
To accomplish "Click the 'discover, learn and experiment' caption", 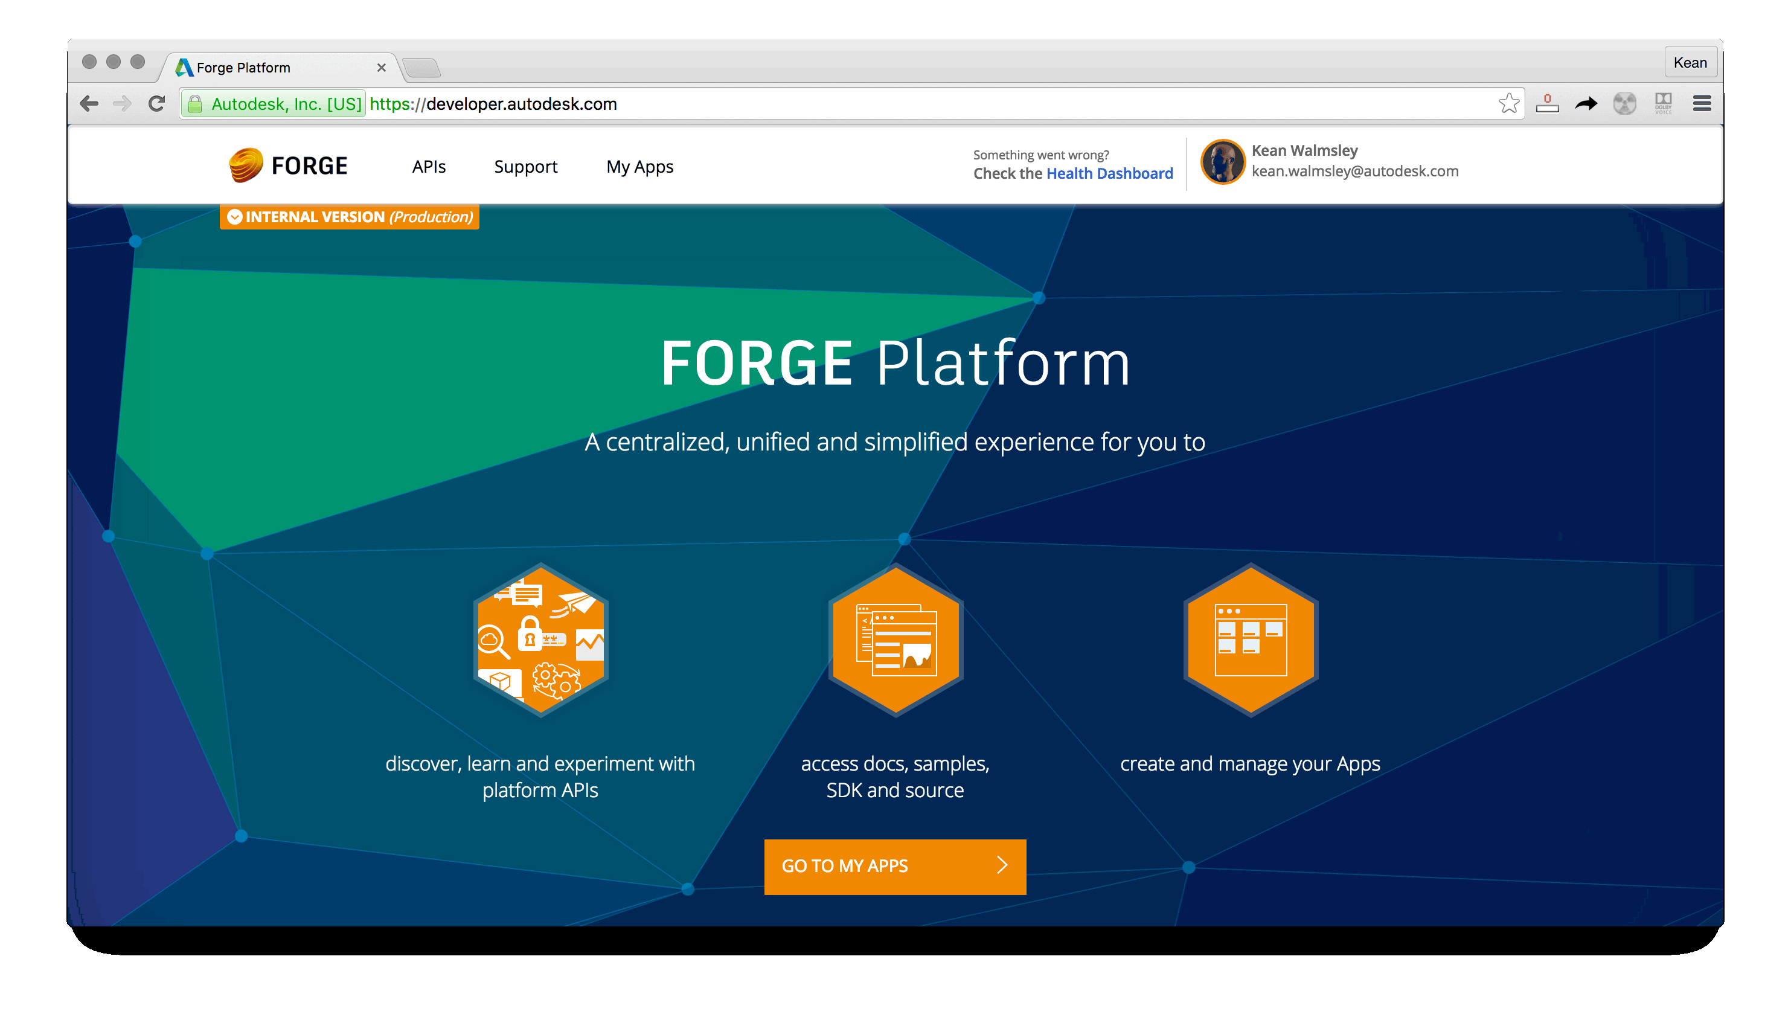I will 540,777.
